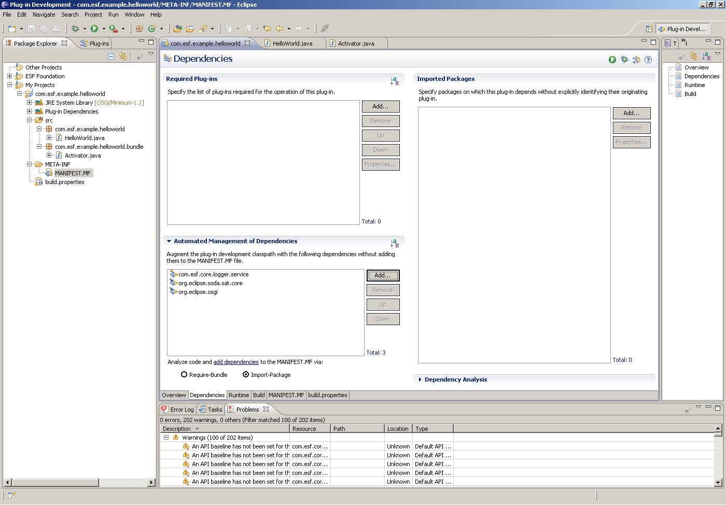The width and height of the screenshot is (726, 506).
Task: Click Collapse All in Package Explorer
Action: click(111, 56)
